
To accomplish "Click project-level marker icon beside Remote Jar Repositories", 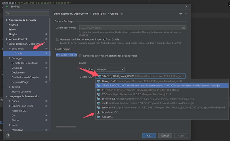I will (46, 63).
